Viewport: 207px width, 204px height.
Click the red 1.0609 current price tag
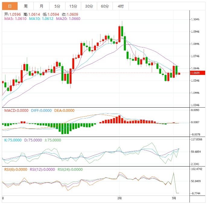pos(198,73)
